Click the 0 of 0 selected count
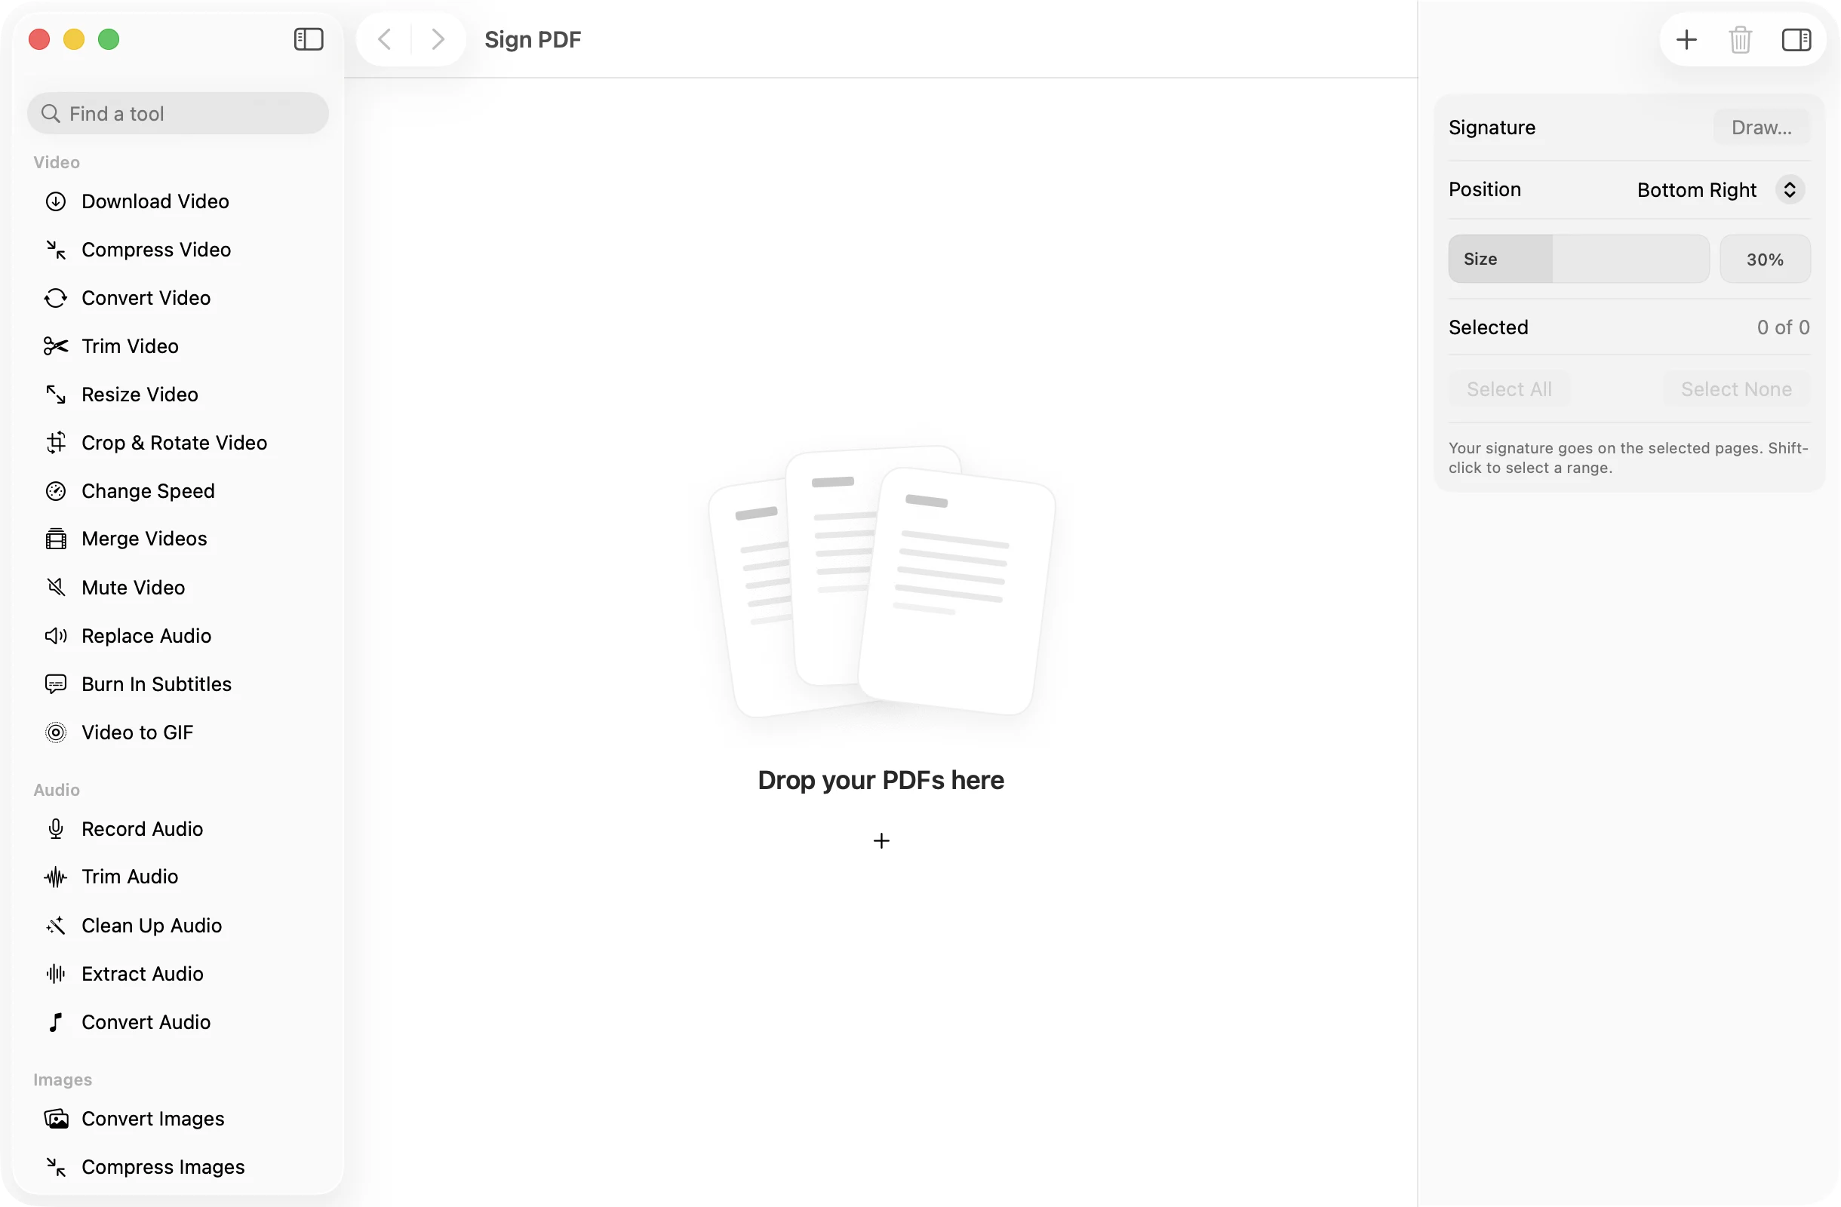Image resolution: width=1841 pixels, height=1207 pixels. [x=1782, y=328]
